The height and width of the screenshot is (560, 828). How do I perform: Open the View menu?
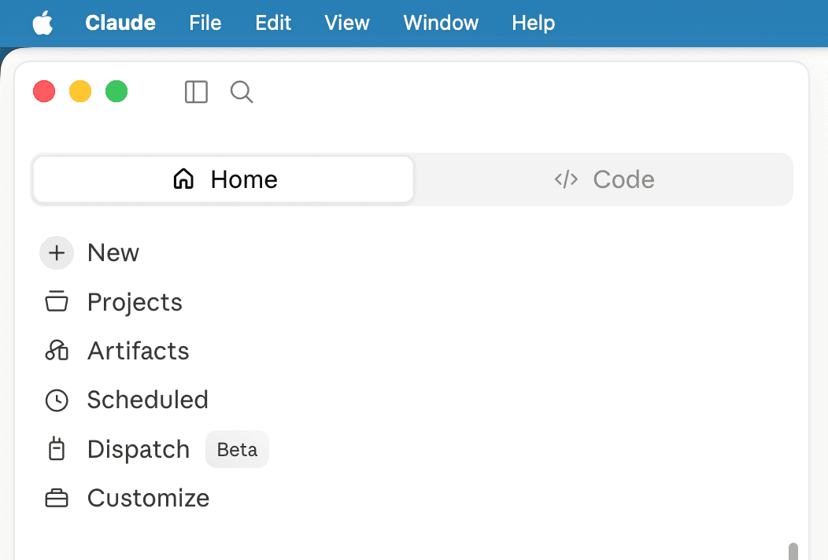tap(347, 23)
